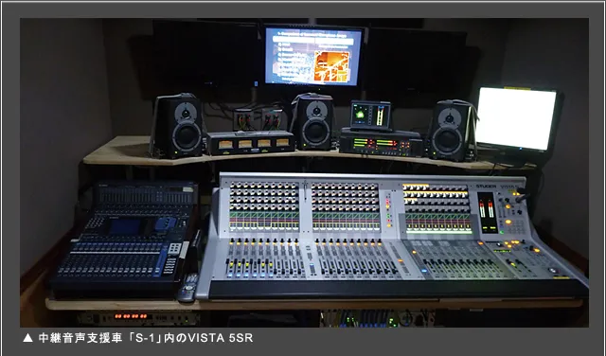Click the blue LCD screen on the left mixer
This screenshot has height=356, width=606.
click(124, 227)
